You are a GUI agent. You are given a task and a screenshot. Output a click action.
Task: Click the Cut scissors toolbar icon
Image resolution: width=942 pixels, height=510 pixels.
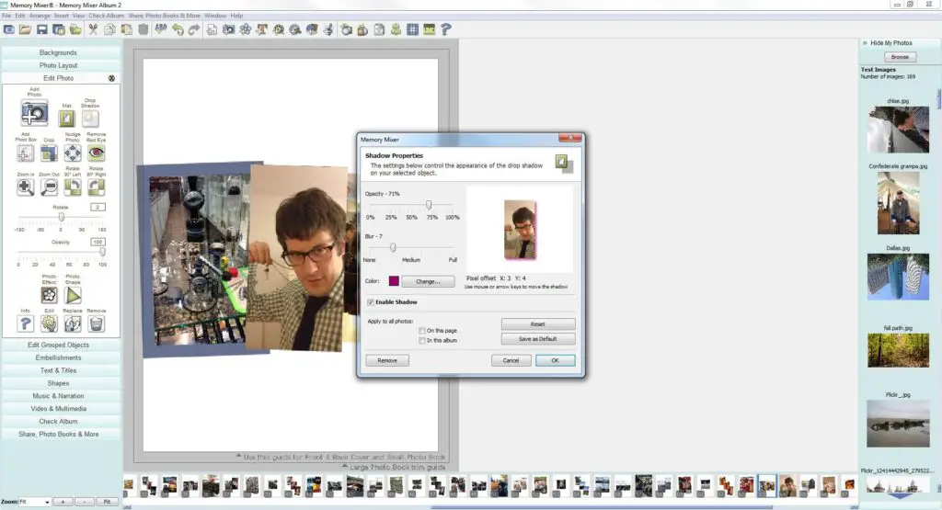(93, 29)
